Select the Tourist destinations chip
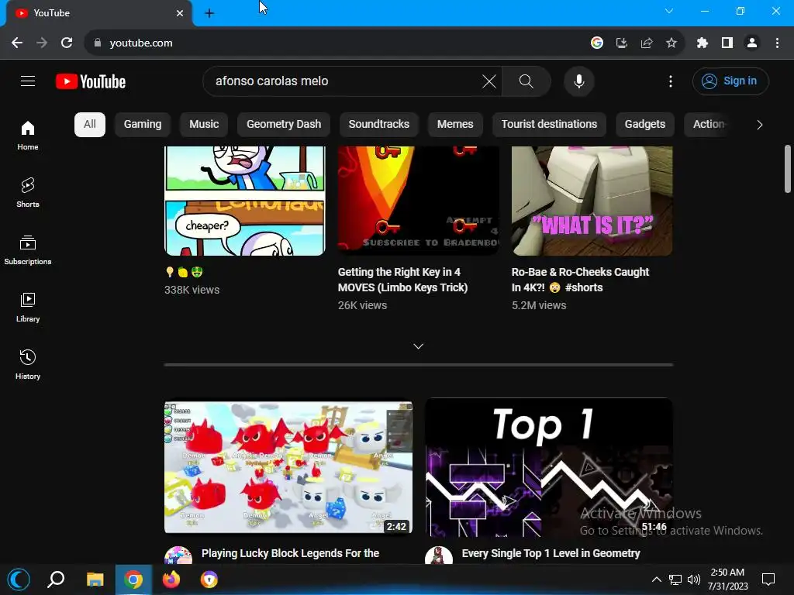The image size is (794, 595). click(x=549, y=125)
